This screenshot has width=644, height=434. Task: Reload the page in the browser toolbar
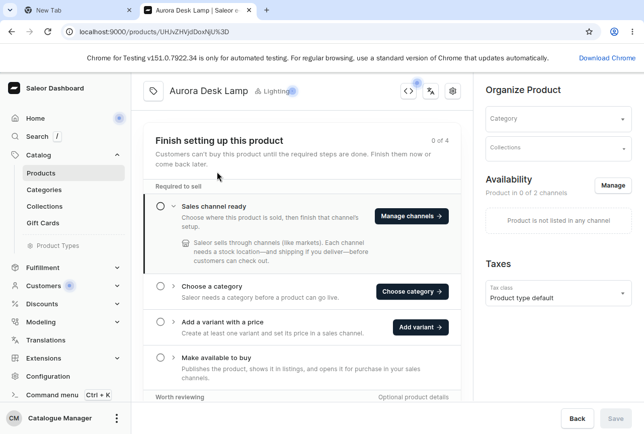[x=48, y=32]
